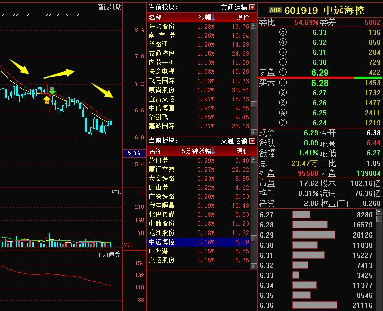
Task: Select 交运股份 row
Action: (199, 260)
